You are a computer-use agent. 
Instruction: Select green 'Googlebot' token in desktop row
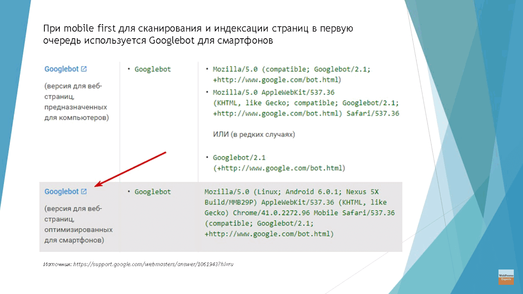click(153, 69)
